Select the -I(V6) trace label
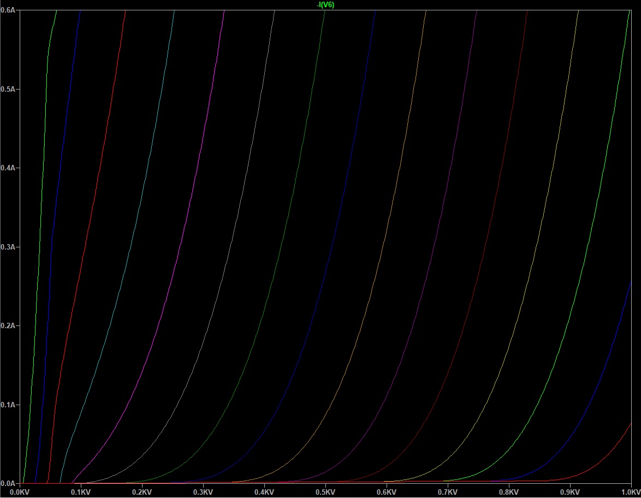Image resolution: width=641 pixels, height=498 pixels. [x=325, y=5]
